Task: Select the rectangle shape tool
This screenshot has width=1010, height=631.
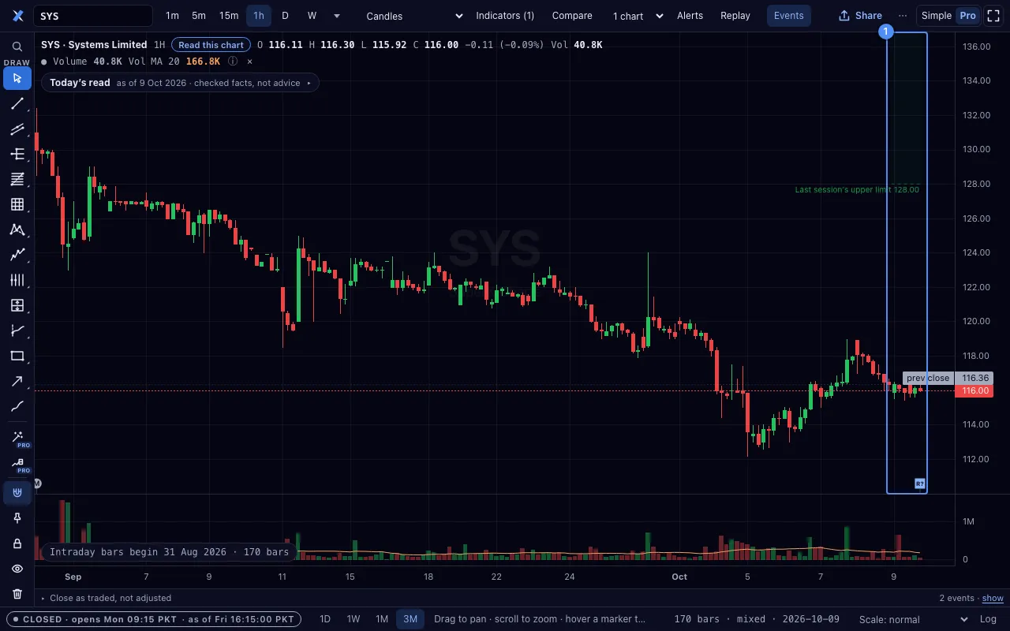Action: tap(17, 356)
